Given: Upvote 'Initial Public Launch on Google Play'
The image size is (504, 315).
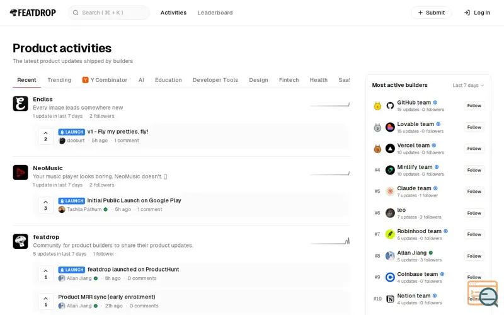Looking at the screenshot, I should pyautogui.click(x=45, y=205).
